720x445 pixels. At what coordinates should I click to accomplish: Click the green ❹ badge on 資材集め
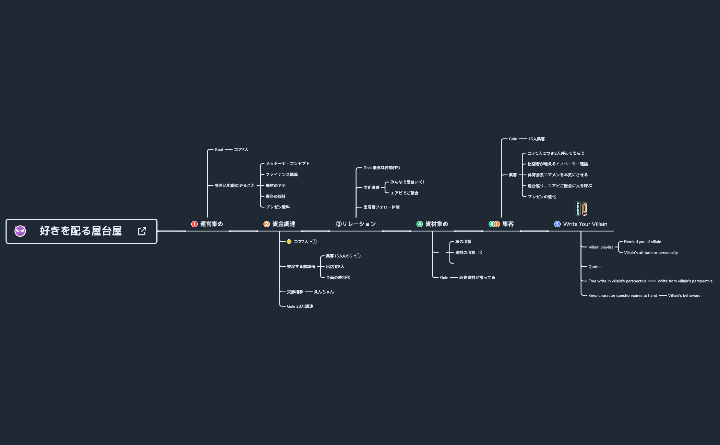click(419, 224)
